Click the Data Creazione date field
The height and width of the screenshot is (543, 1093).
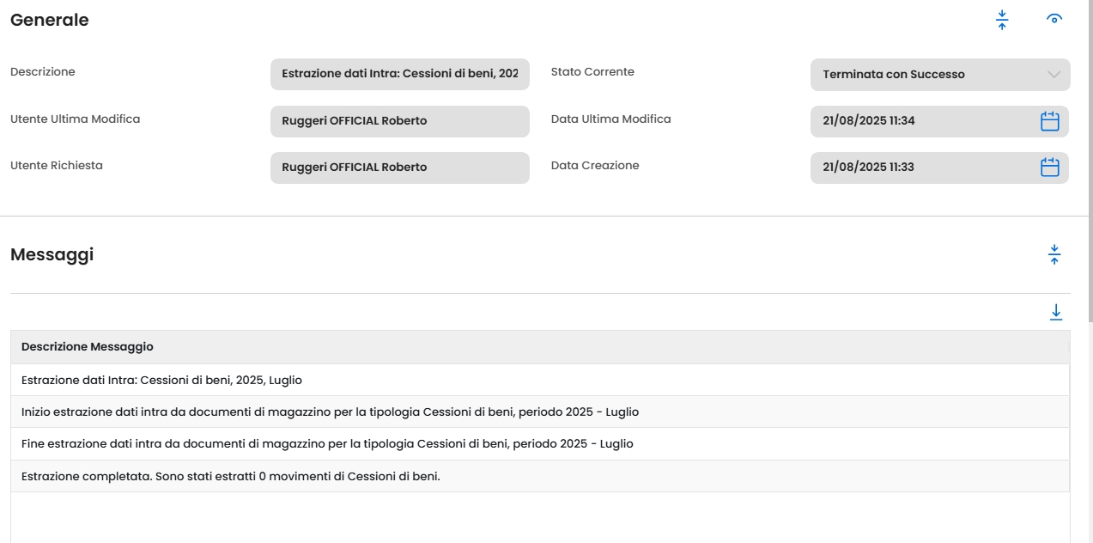point(919,168)
